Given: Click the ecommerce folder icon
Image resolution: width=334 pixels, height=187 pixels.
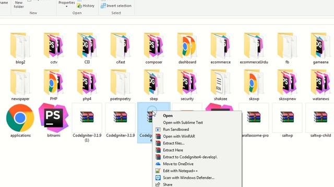Looking at the screenshot, I should pyautogui.click(x=220, y=45).
